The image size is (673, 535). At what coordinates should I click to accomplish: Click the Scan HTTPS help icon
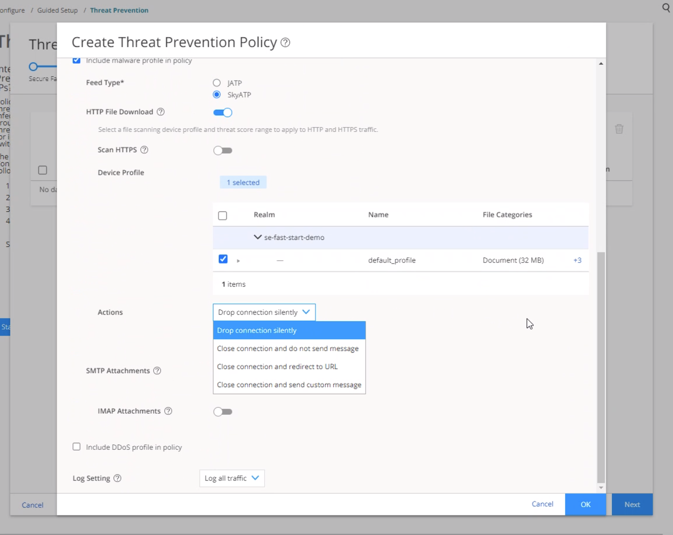click(x=144, y=150)
